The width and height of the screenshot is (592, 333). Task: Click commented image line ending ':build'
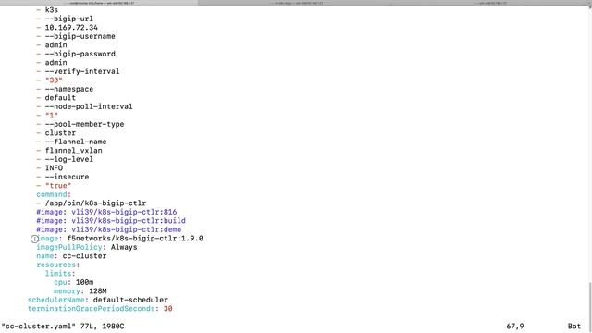click(x=111, y=220)
